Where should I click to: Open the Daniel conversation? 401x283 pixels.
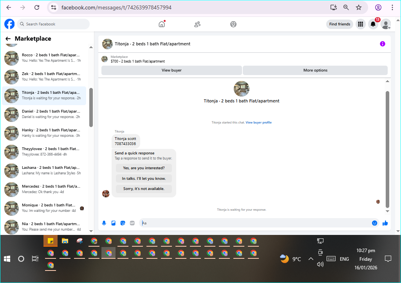tap(44, 114)
